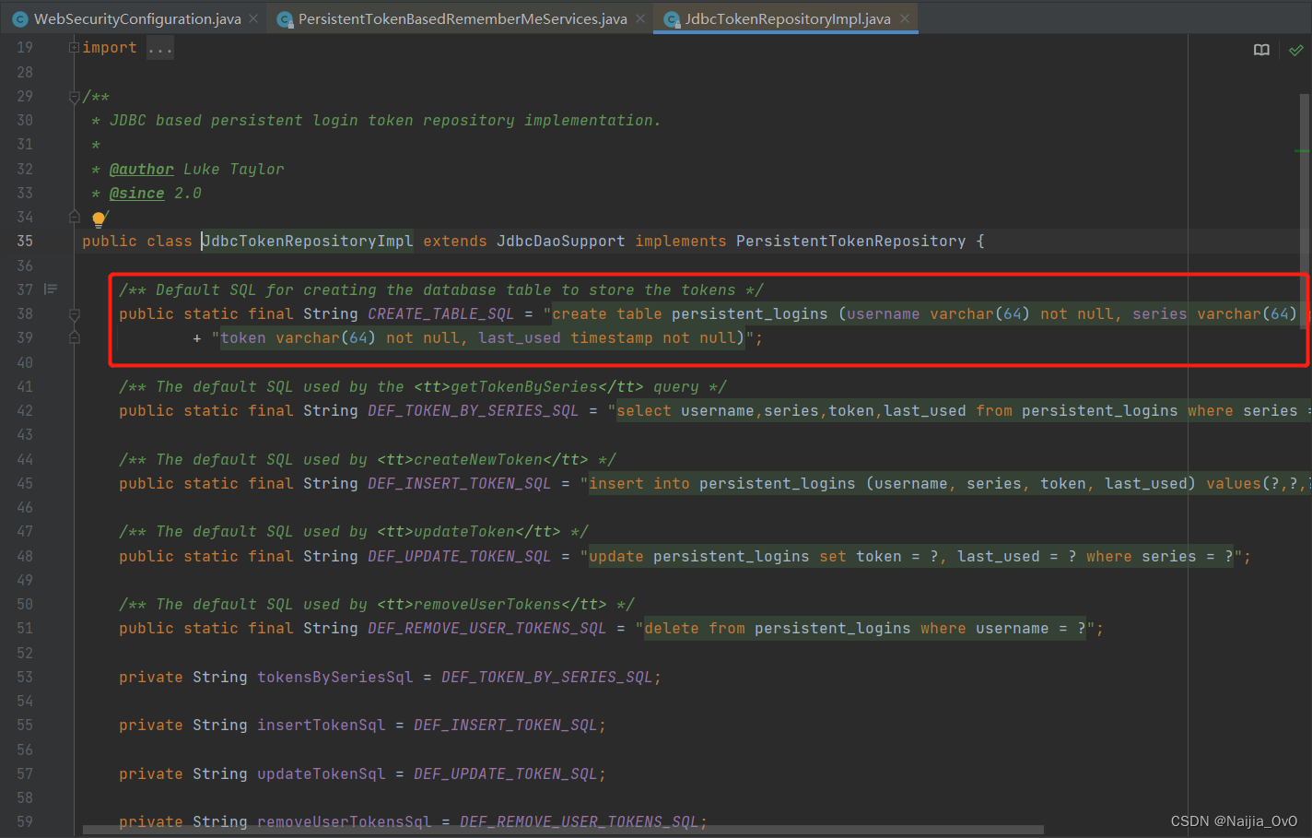Collapse the CREATE_TABLE_SQL declaration fold at line 38
Screen dimensions: 1312x838
point(74,314)
